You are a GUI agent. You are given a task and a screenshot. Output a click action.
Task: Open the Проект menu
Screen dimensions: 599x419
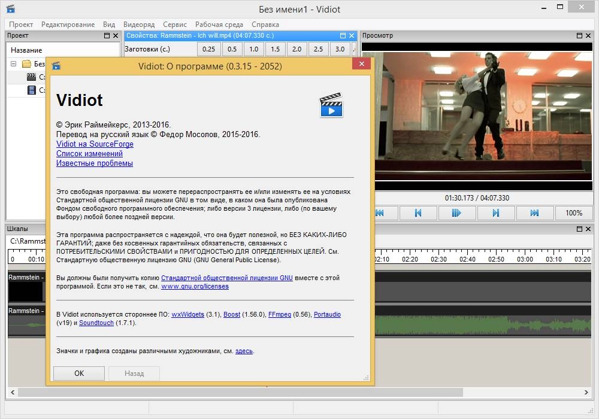pos(21,25)
